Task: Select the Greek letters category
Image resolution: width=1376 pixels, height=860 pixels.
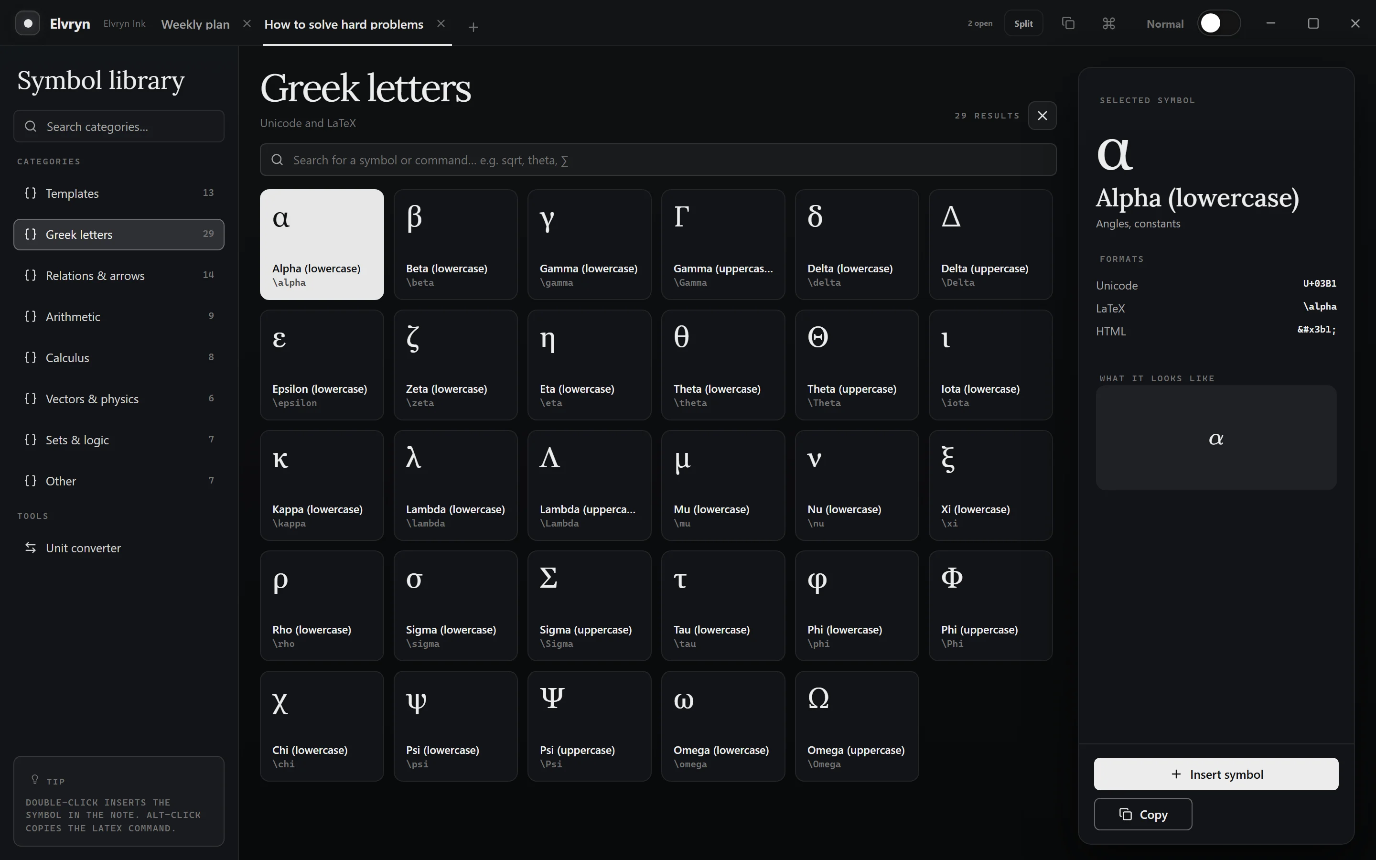Action: tap(119, 234)
